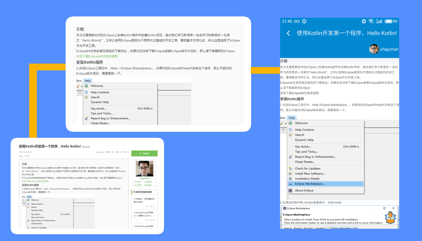Screen dimensions: 422x241
Task: Select Dynamic Help in the phone's Help menu
Action: [x=304, y=140]
